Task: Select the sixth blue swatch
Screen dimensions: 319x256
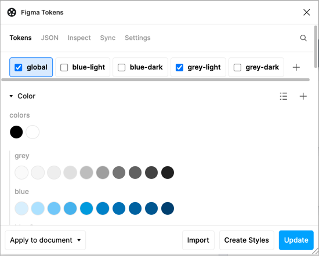Action: click(x=103, y=209)
